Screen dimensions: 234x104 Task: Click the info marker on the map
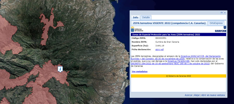(x=60, y=69)
